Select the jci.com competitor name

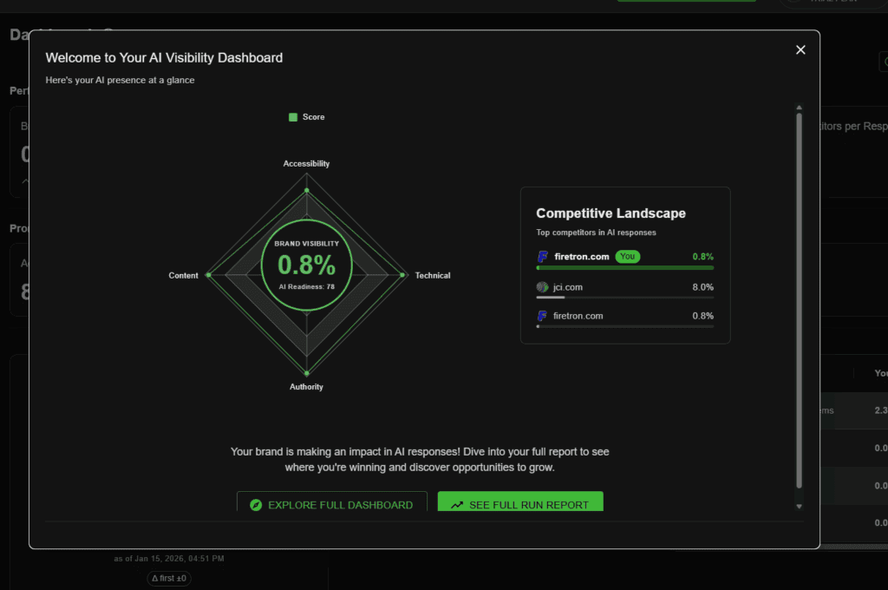coord(567,287)
